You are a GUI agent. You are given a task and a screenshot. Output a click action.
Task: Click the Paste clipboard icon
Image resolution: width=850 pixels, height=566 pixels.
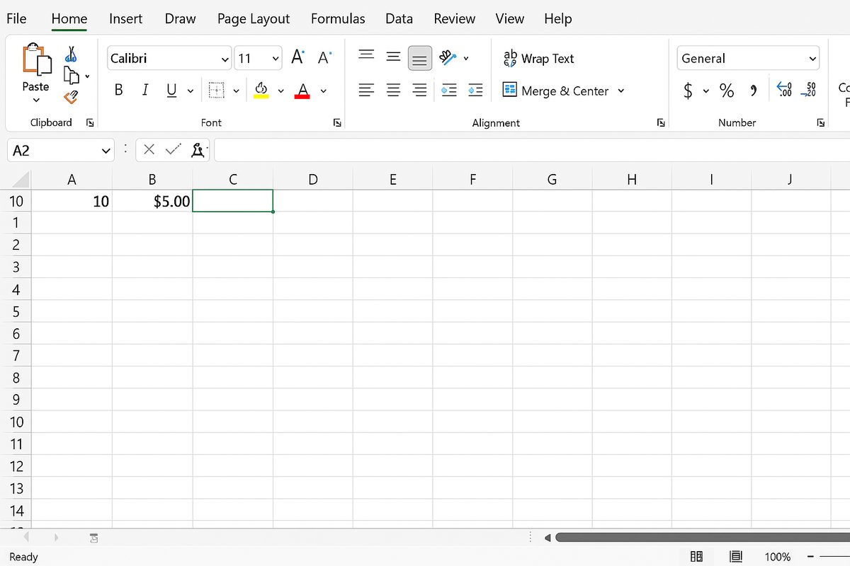37,59
